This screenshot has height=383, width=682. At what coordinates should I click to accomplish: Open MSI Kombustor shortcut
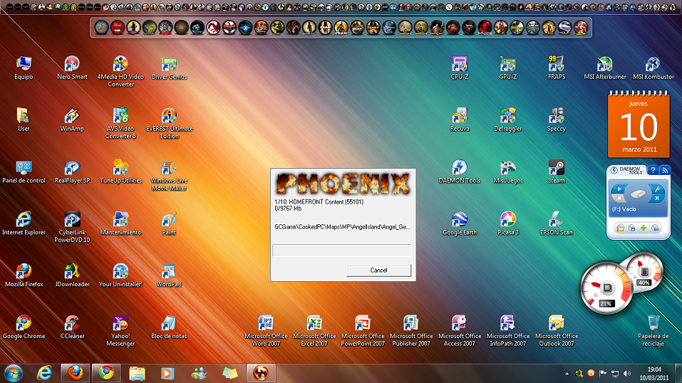point(653,68)
